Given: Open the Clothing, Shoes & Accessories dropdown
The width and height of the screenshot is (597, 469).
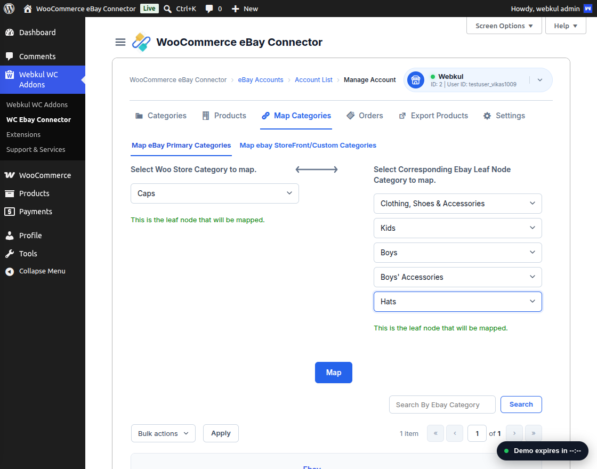Looking at the screenshot, I should pyautogui.click(x=458, y=204).
